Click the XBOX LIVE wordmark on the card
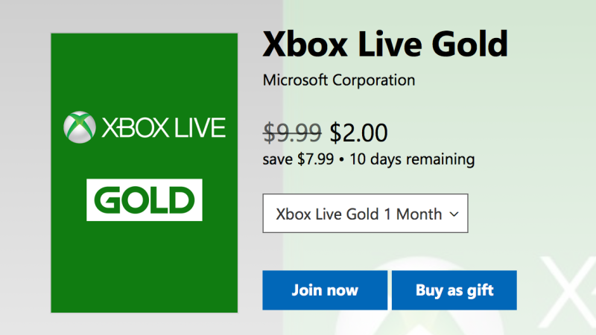This screenshot has width=596, height=335. (x=161, y=127)
